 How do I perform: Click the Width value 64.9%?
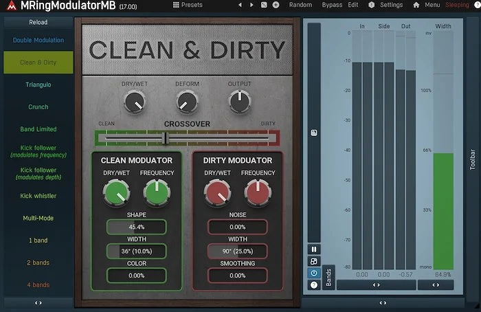[x=443, y=275]
